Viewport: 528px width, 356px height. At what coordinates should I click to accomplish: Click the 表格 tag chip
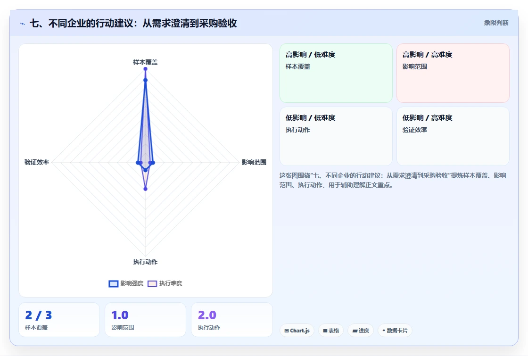(331, 331)
